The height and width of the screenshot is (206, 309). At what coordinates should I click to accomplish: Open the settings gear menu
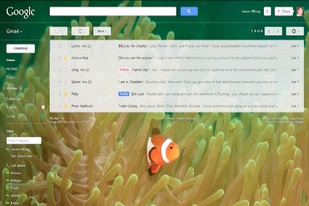click(x=295, y=31)
